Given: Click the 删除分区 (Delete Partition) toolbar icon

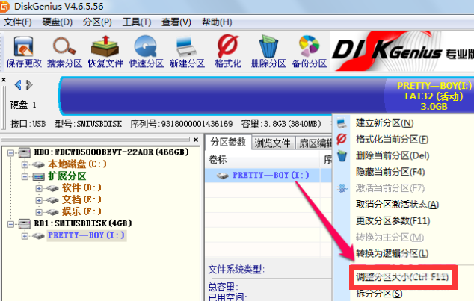Looking at the screenshot, I should tap(268, 49).
